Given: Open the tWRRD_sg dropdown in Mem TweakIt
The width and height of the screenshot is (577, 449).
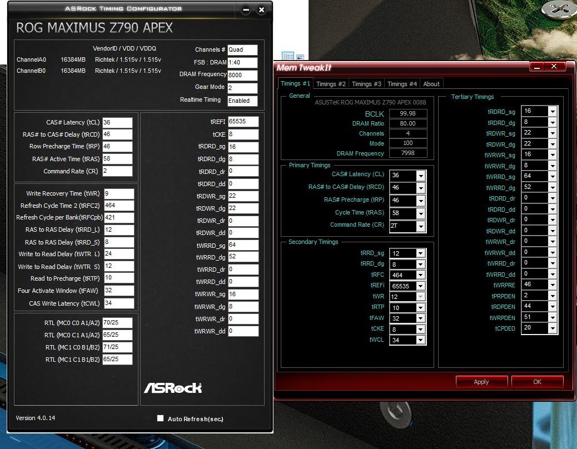Looking at the screenshot, I should pyautogui.click(x=553, y=176).
